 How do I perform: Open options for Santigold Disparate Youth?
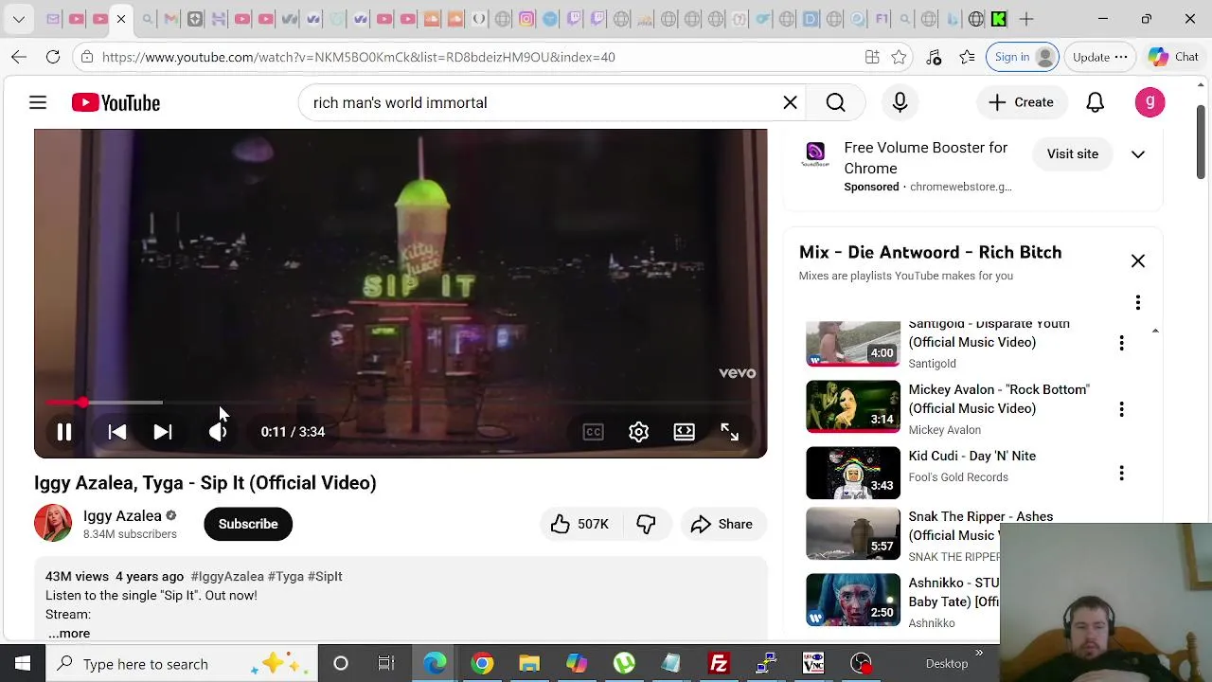point(1122,343)
